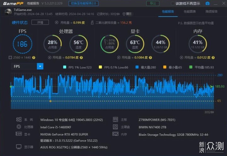Click the GPU D:91% usage gauge
The height and width of the screenshot is (156, 227).
(110, 44)
